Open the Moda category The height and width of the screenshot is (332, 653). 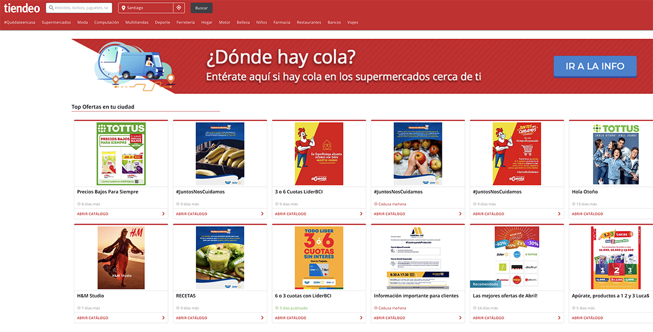tap(82, 23)
